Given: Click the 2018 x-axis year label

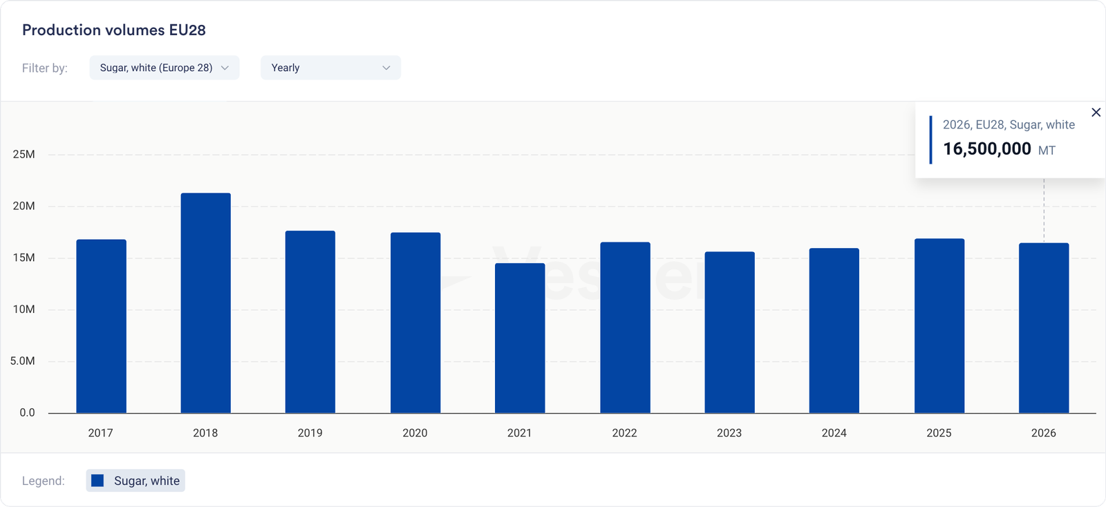Looking at the screenshot, I should click(x=205, y=433).
